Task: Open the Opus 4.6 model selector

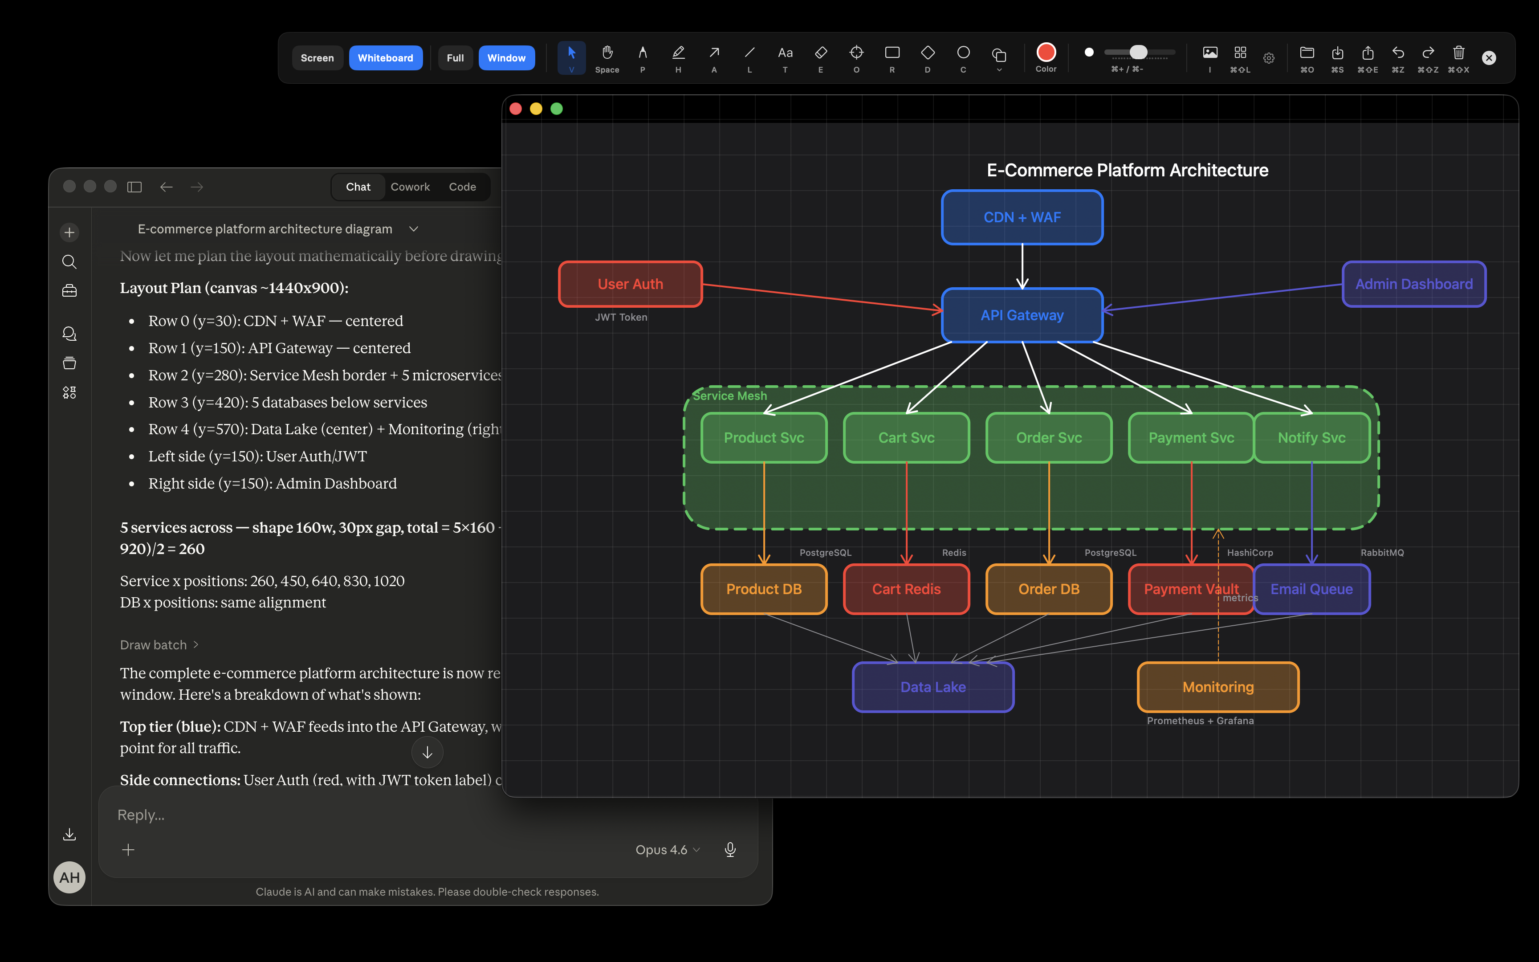Action: coord(667,849)
